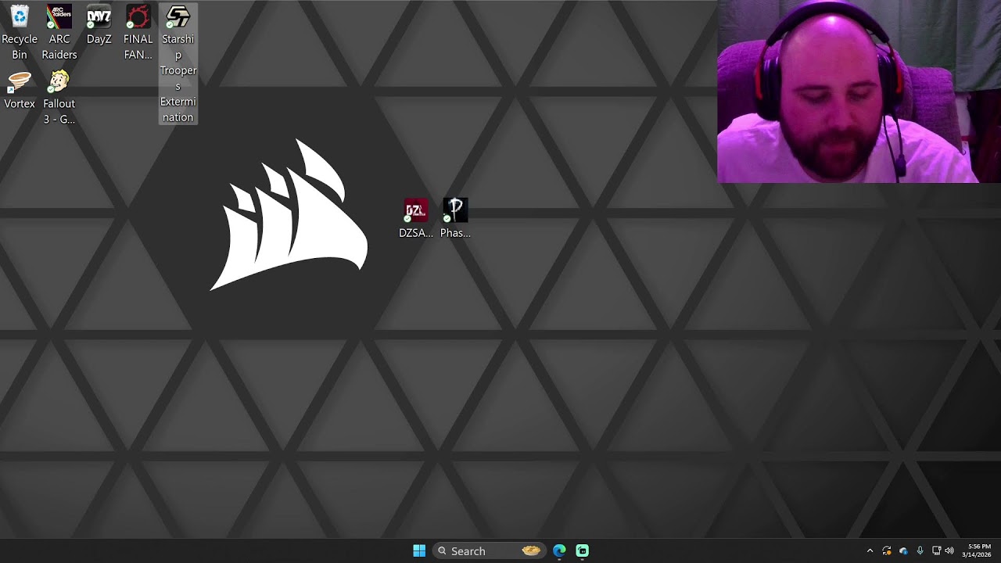Select the Recycle Bin desktop icon
This screenshot has height=563, width=1001.
tap(20, 32)
